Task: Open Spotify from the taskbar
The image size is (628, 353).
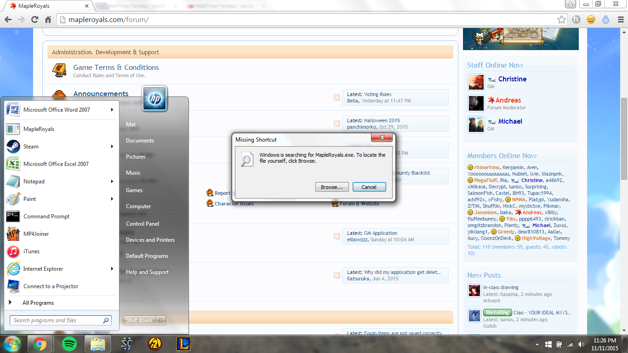Action: 69,344
